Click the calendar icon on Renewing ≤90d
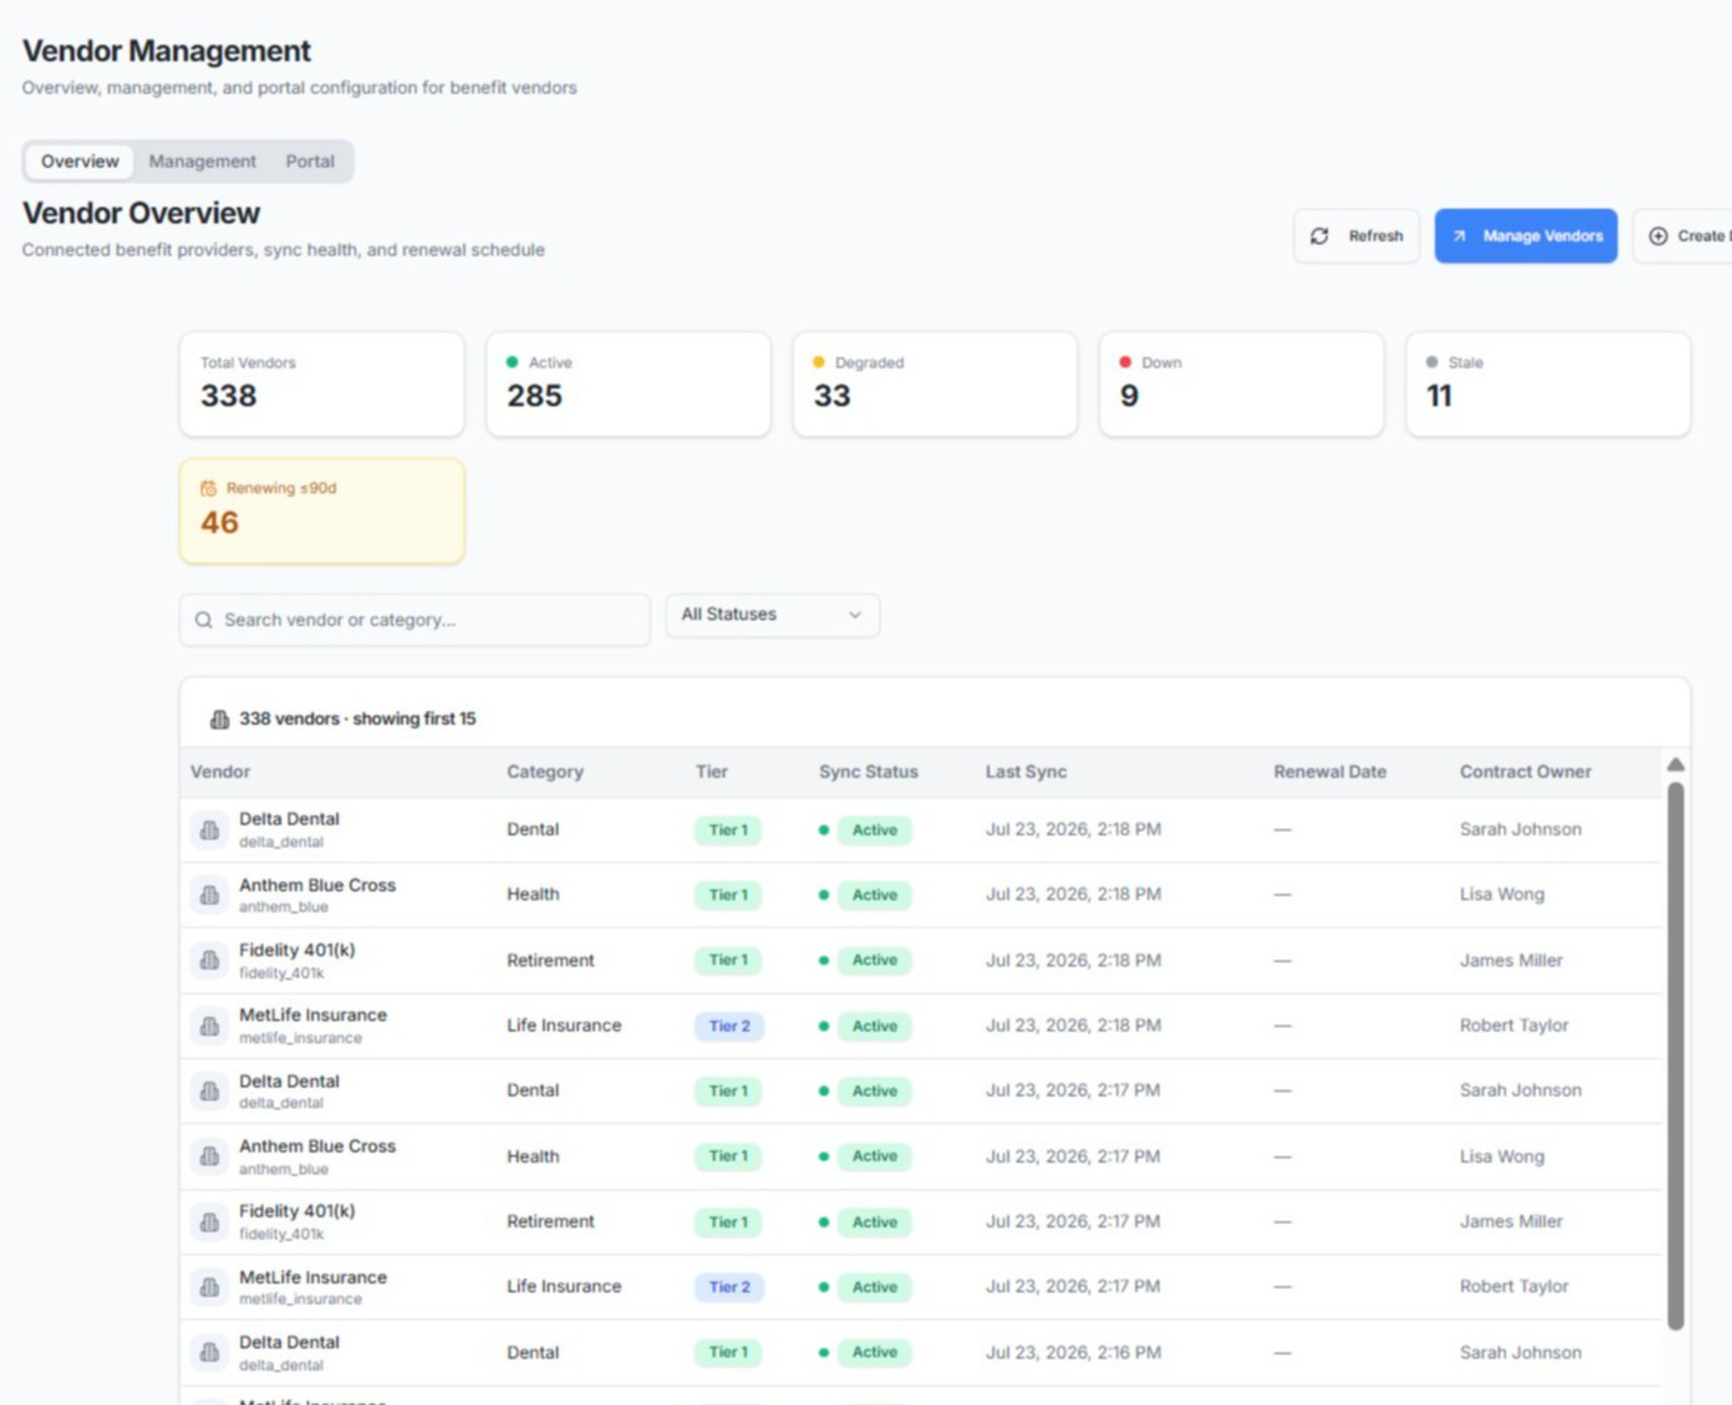The image size is (1732, 1405). pos(209,488)
